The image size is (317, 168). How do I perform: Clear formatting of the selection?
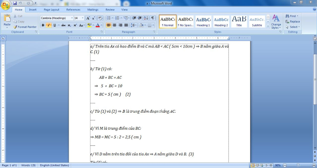click(x=100, y=18)
